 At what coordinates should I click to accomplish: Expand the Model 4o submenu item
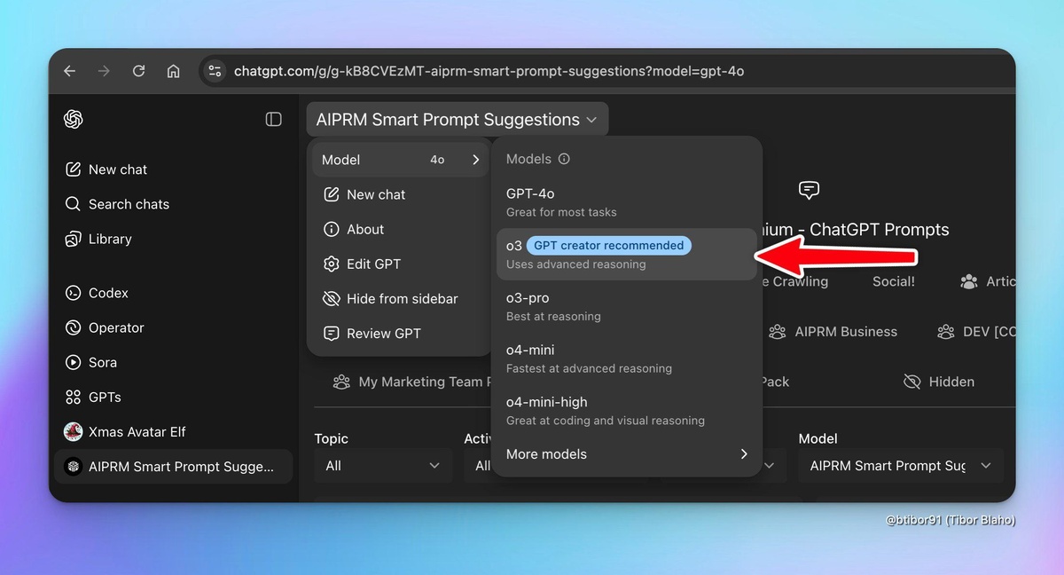[400, 160]
